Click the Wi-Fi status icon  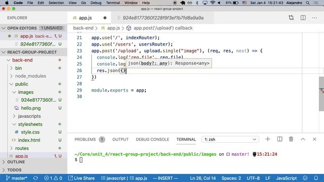click(213, 3)
